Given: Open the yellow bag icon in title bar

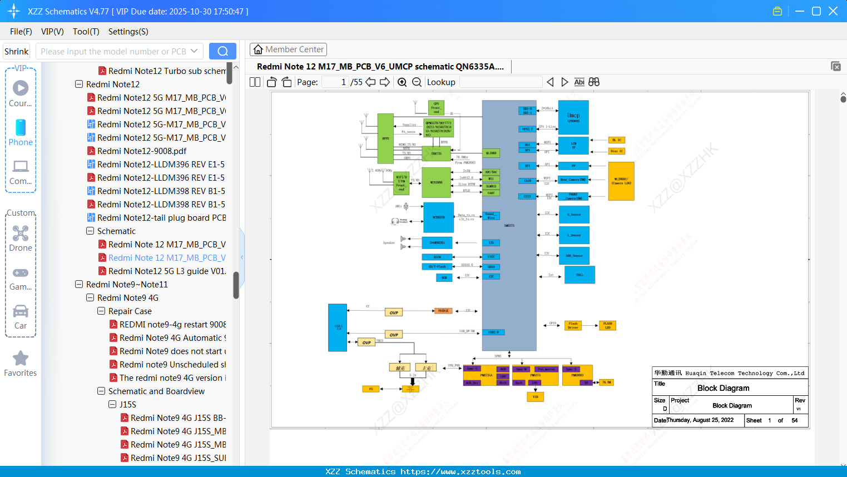Looking at the screenshot, I should [x=777, y=11].
